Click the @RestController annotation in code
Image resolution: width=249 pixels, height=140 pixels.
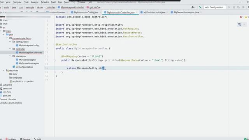coord(67,44)
